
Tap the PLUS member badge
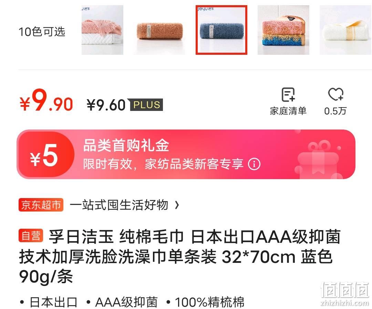click(x=146, y=105)
